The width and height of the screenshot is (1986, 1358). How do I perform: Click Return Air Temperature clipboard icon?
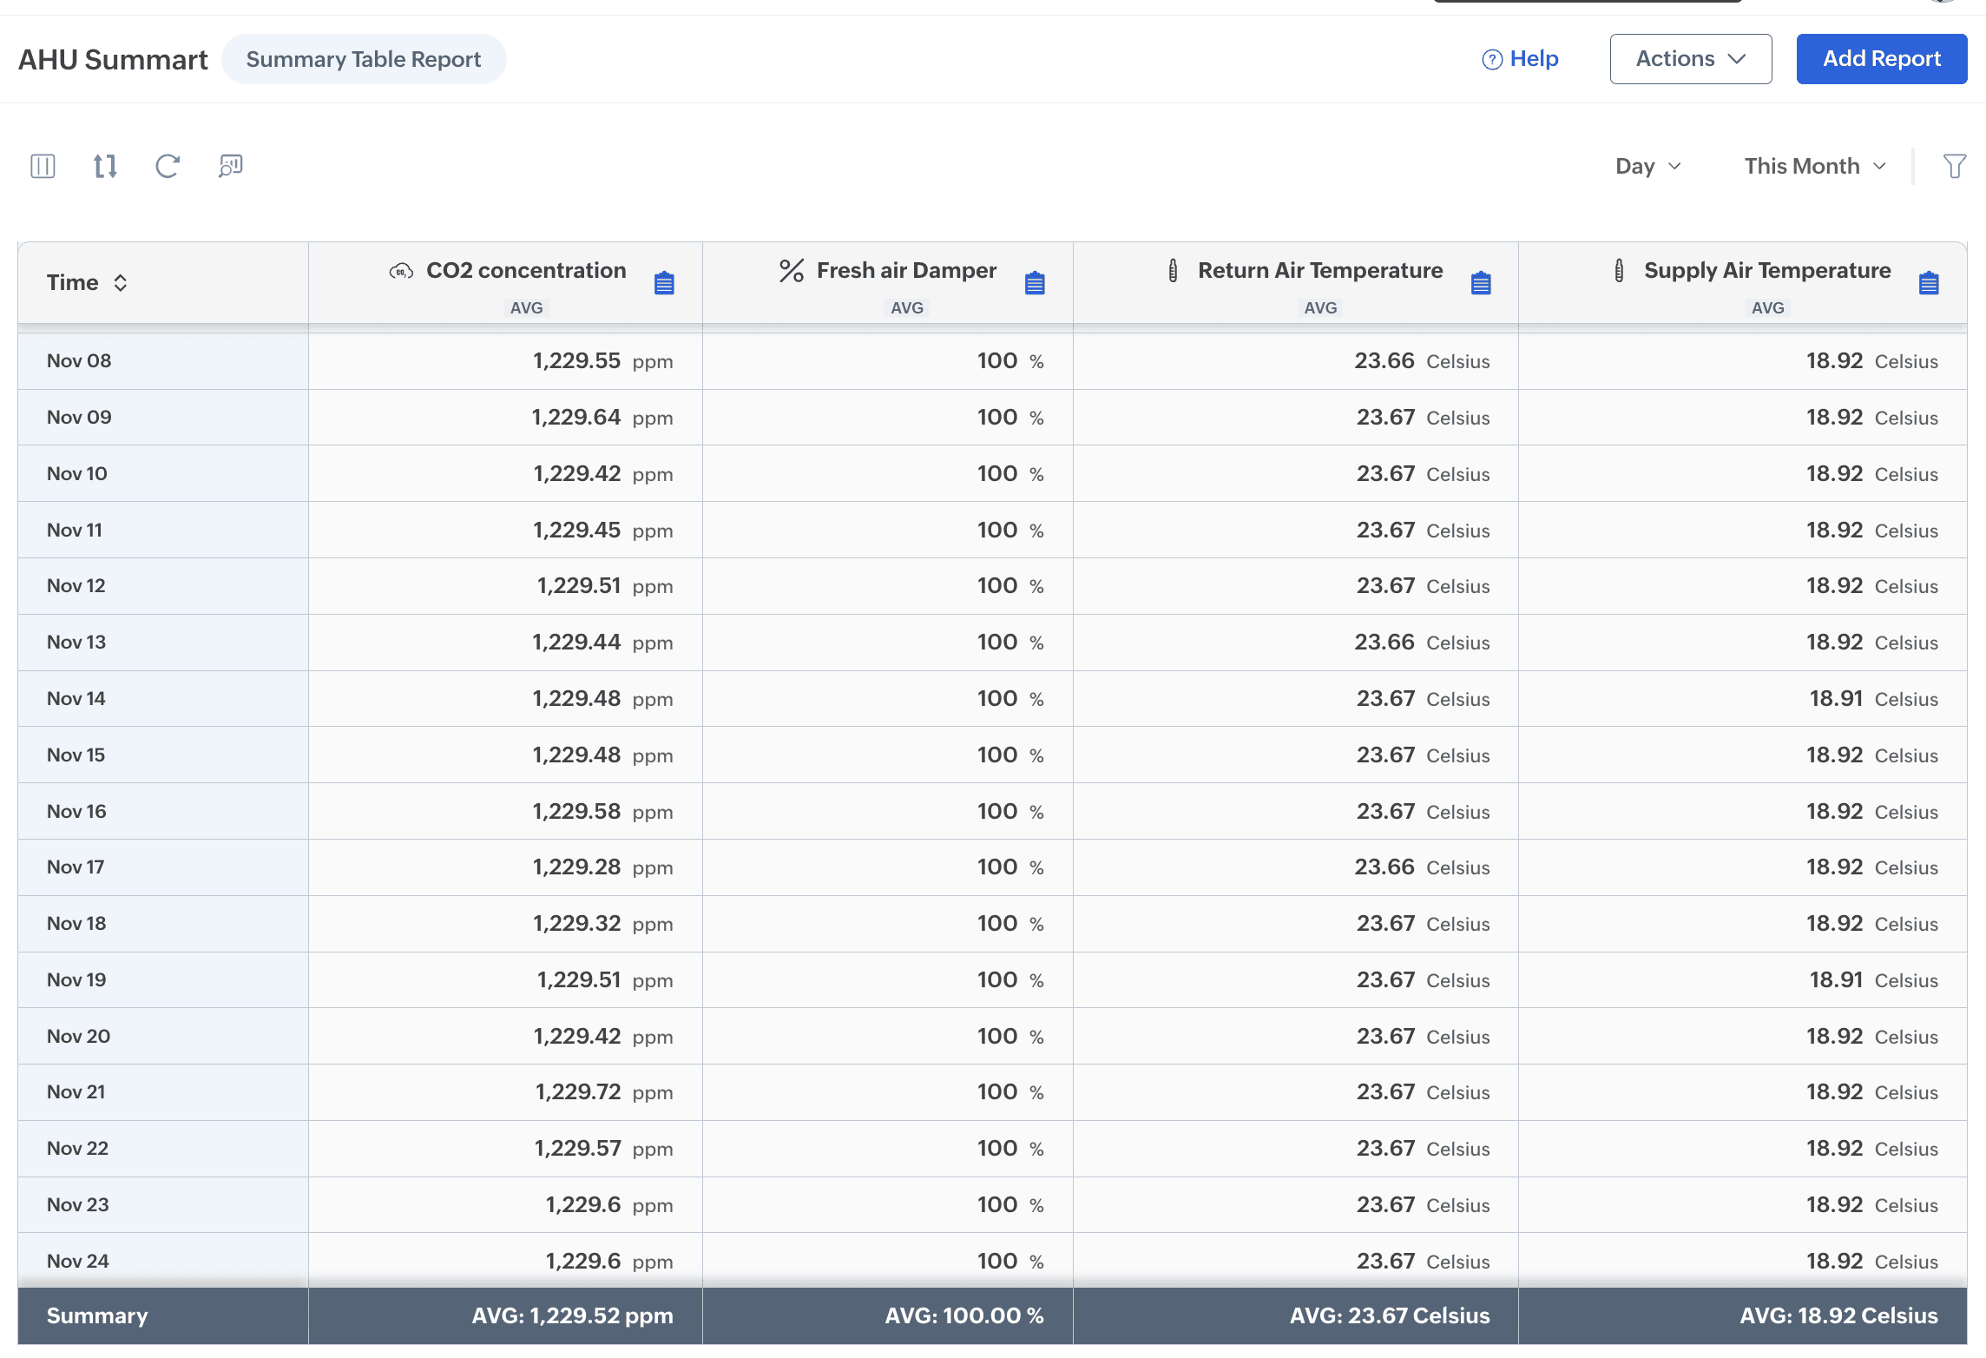[1481, 283]
